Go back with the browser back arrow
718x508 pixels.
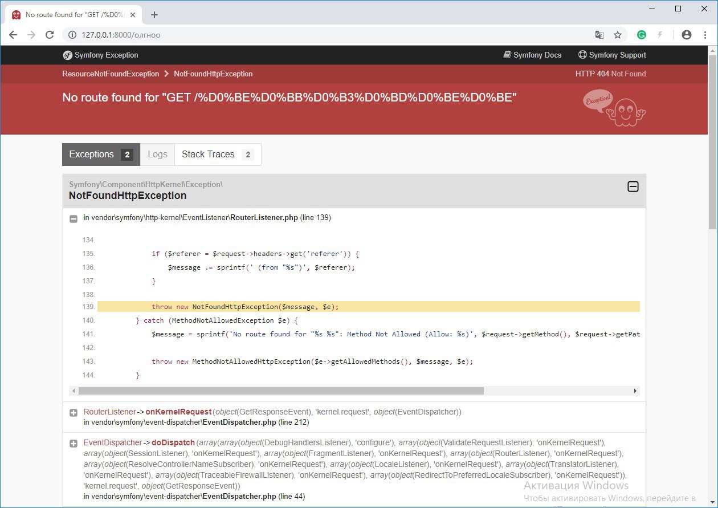pyautogui.click(x=13, y=35)
